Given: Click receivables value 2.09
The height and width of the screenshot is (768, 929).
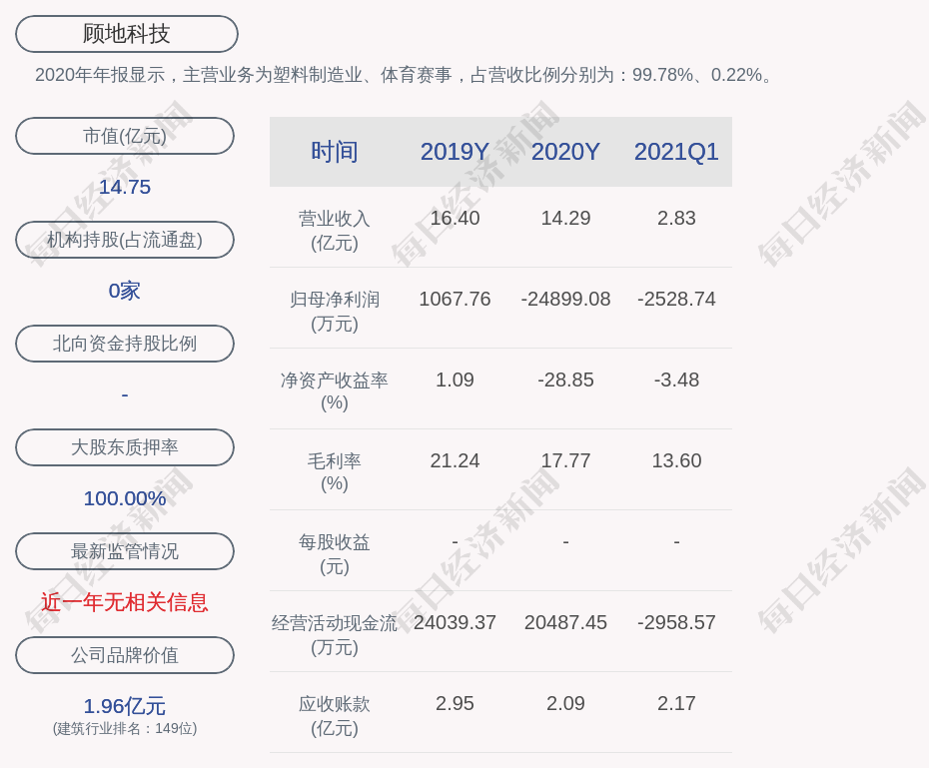Looking at the screenshot, I should pos(565,703).
